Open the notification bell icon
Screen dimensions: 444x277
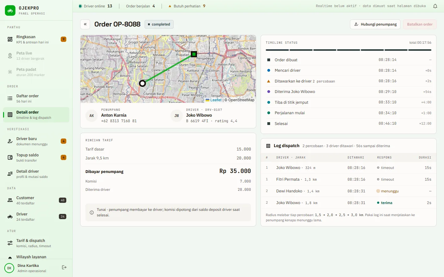435,6
